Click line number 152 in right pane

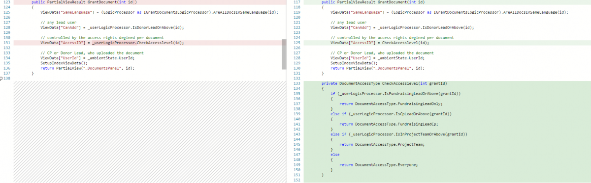coord(296,180)
